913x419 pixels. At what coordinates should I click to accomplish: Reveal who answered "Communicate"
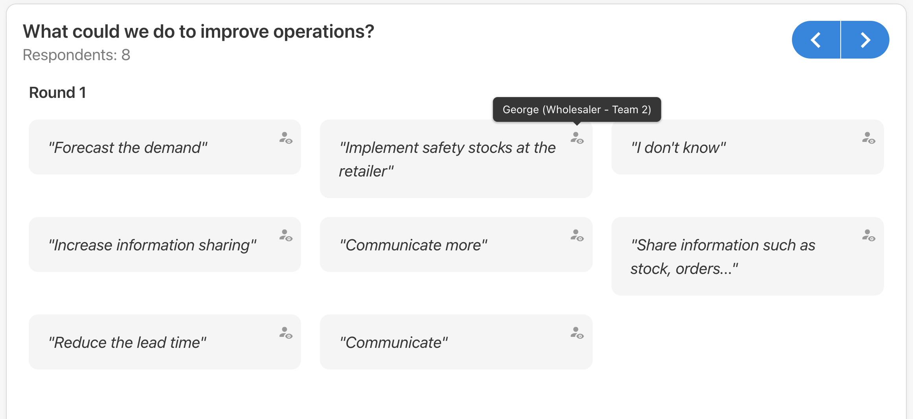(x=577, y=333)
